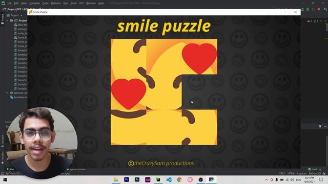Open the taskbar clock and calendar
The image size is (328, 184).
point(310,179)
